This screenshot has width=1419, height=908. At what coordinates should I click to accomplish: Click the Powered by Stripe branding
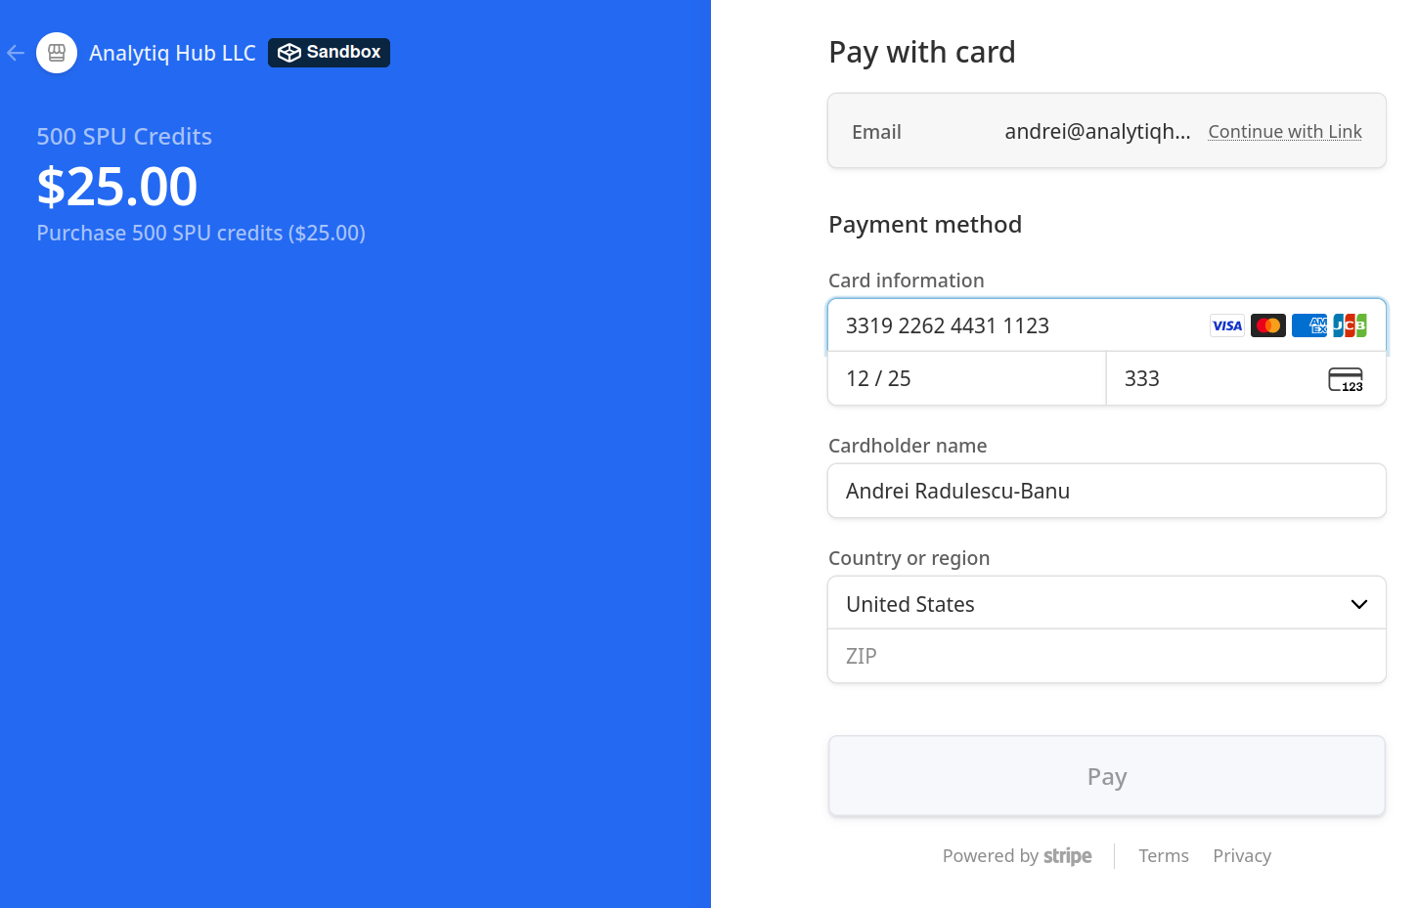(1016, 855)
